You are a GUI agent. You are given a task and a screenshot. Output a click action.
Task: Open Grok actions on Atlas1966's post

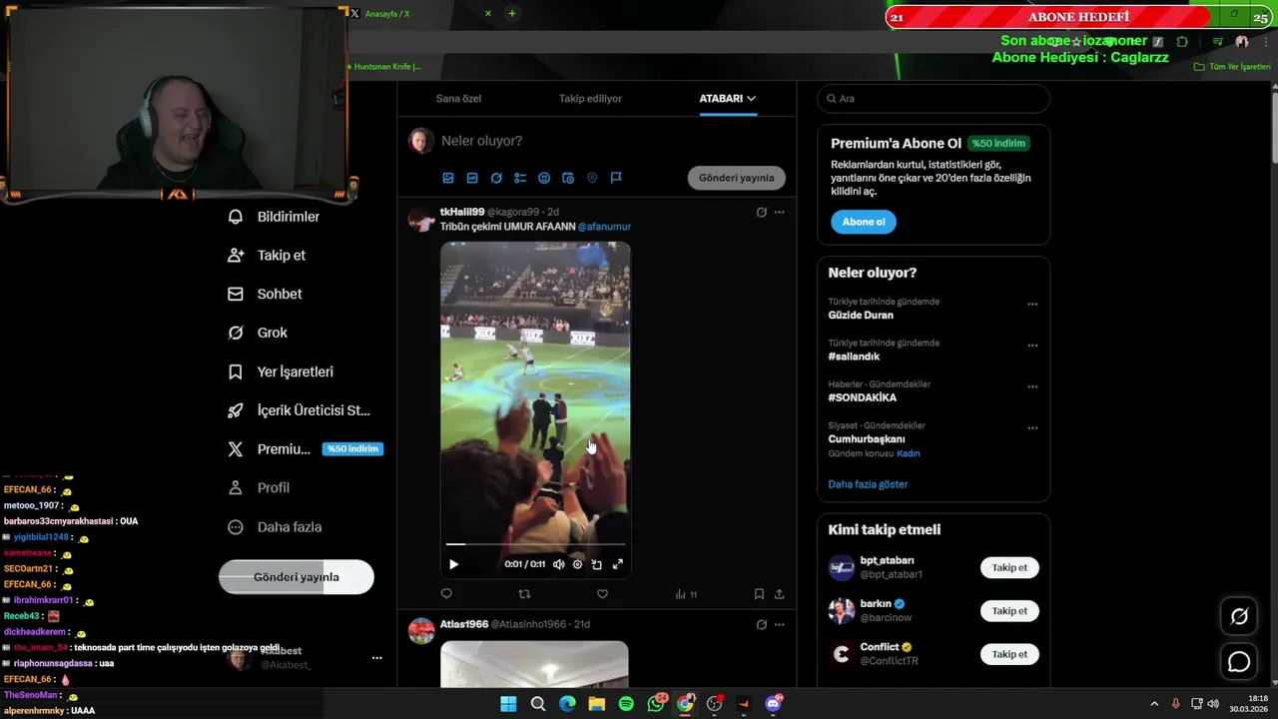761,625
